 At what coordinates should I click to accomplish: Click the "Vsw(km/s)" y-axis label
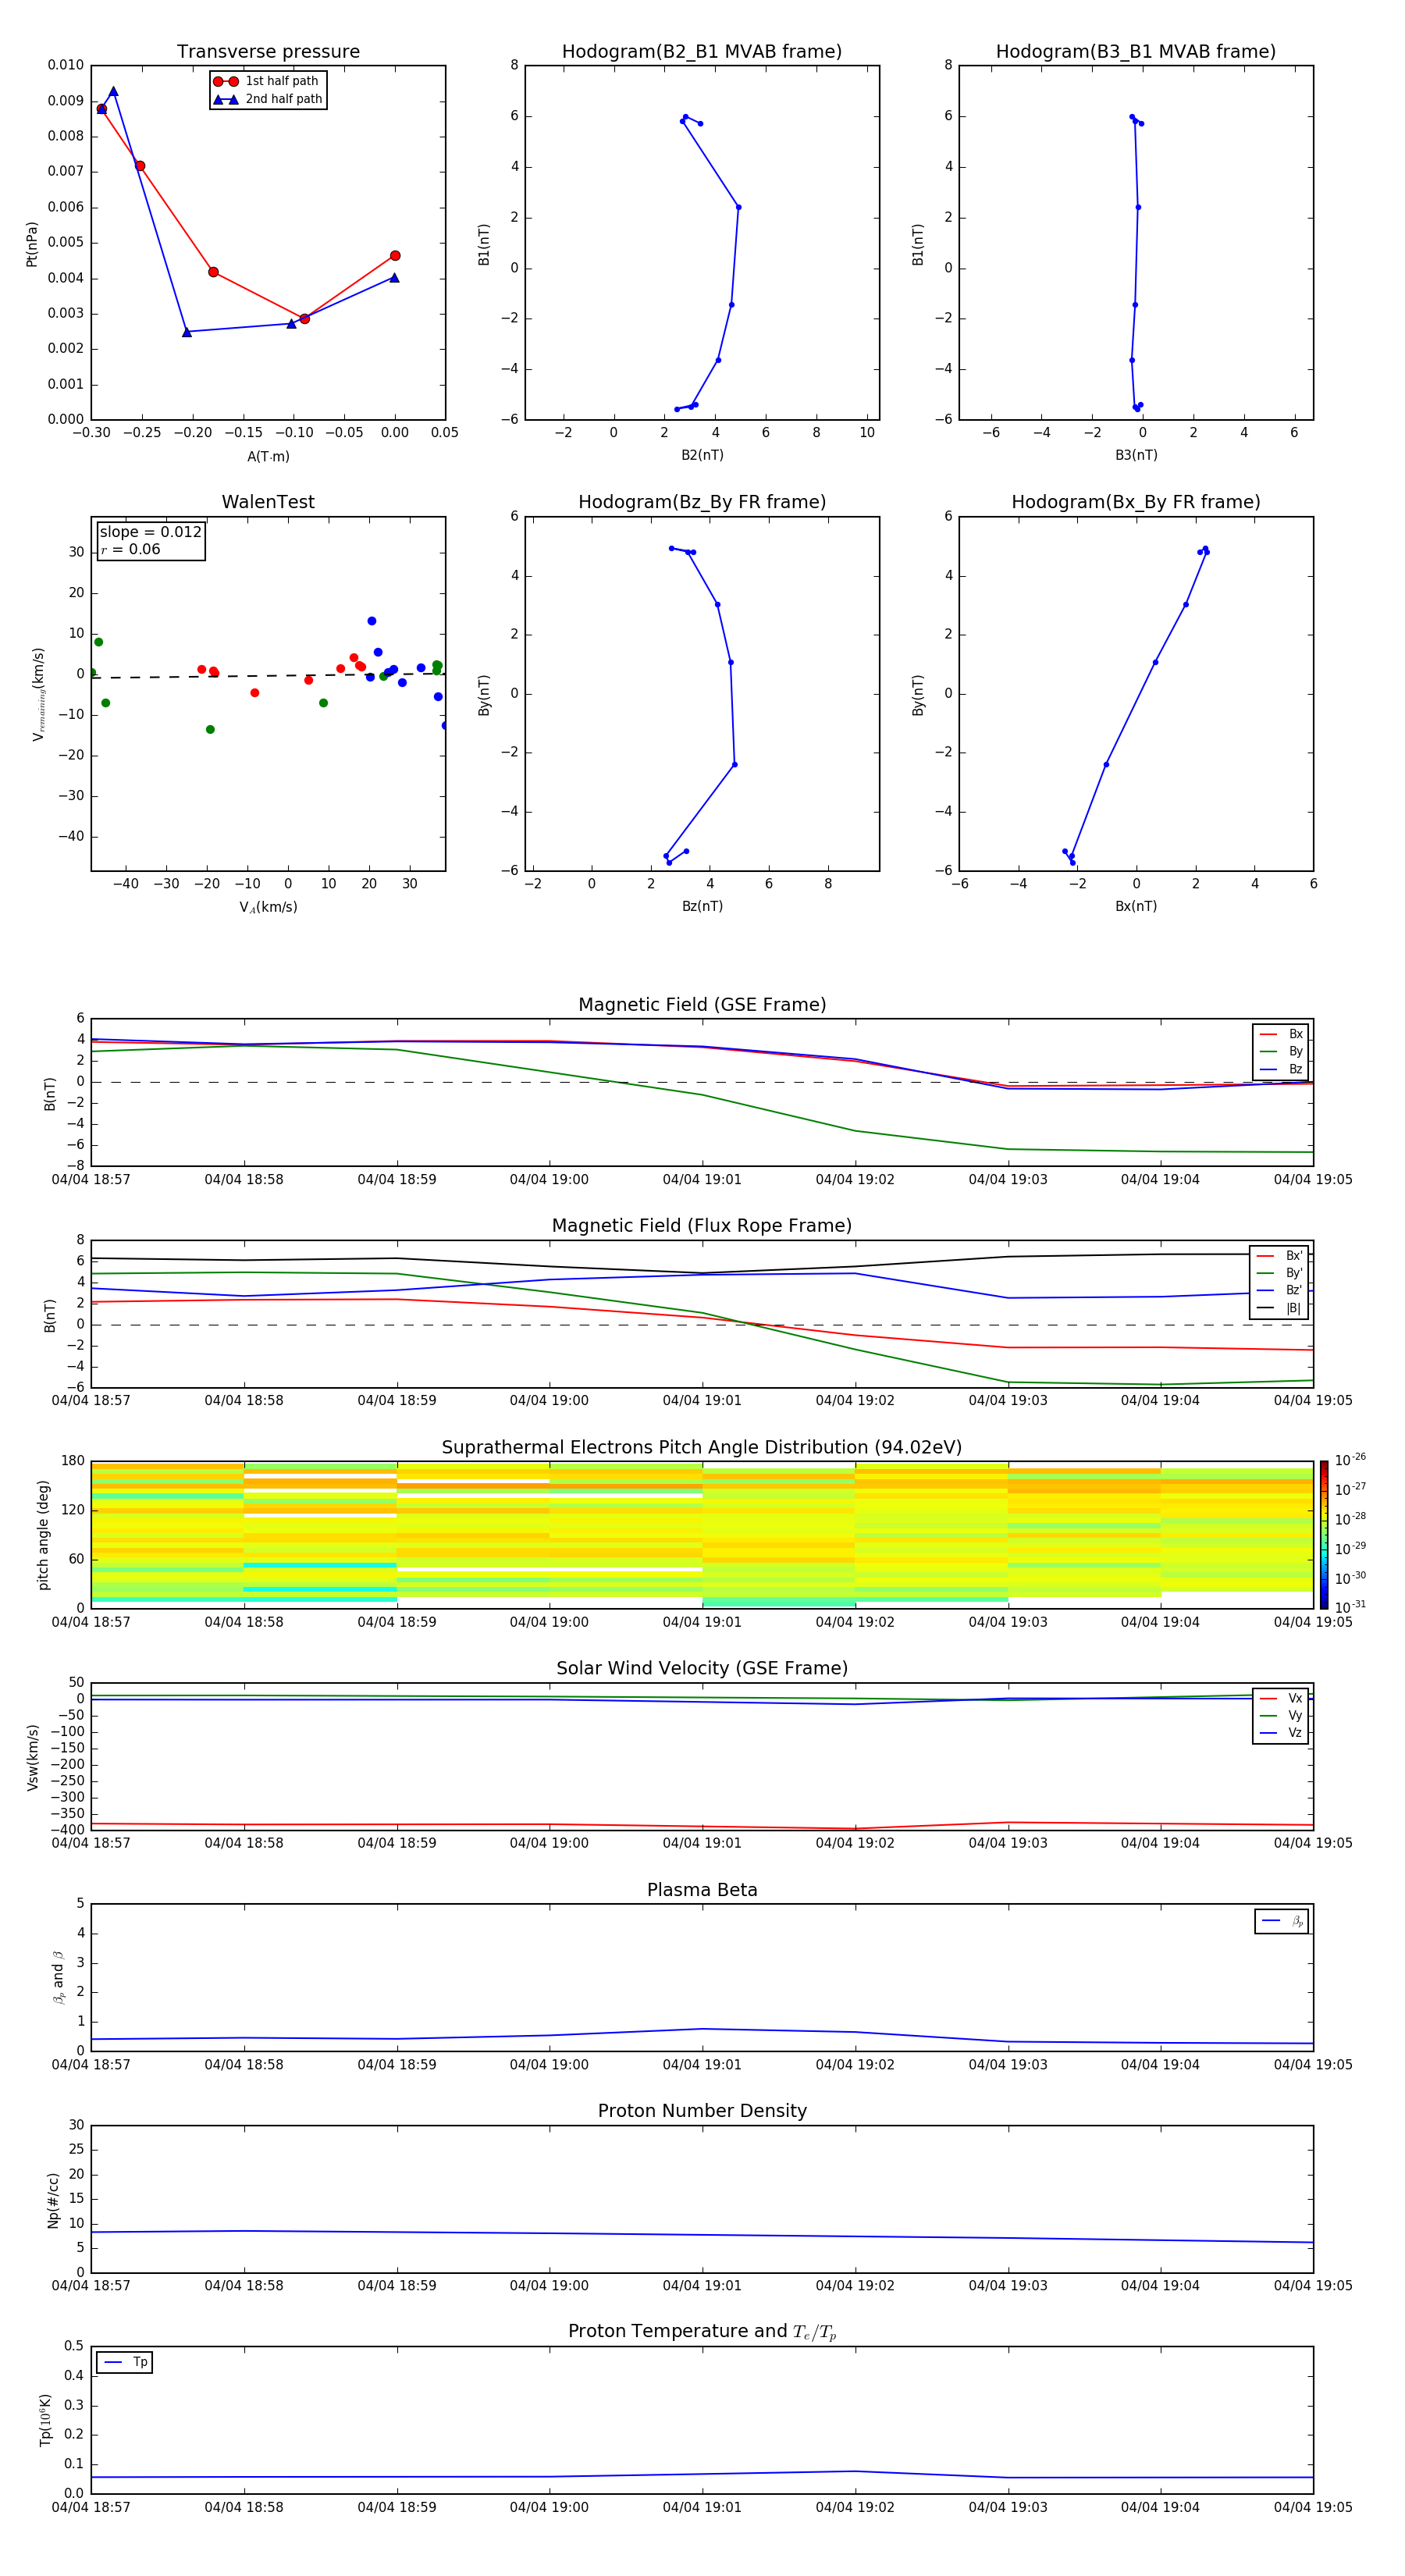(x=32, y=1756)
